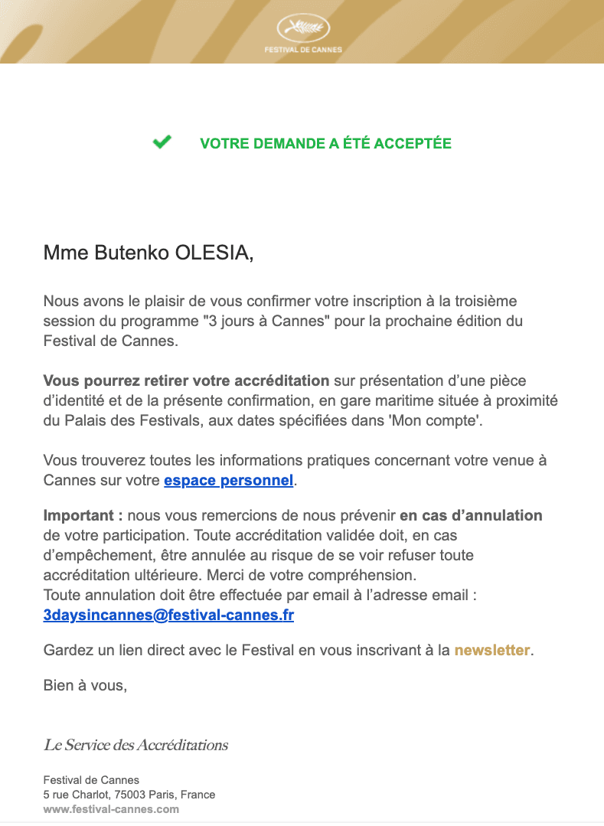
Task: Open the espace personnel link
Action: coord(229,481)
